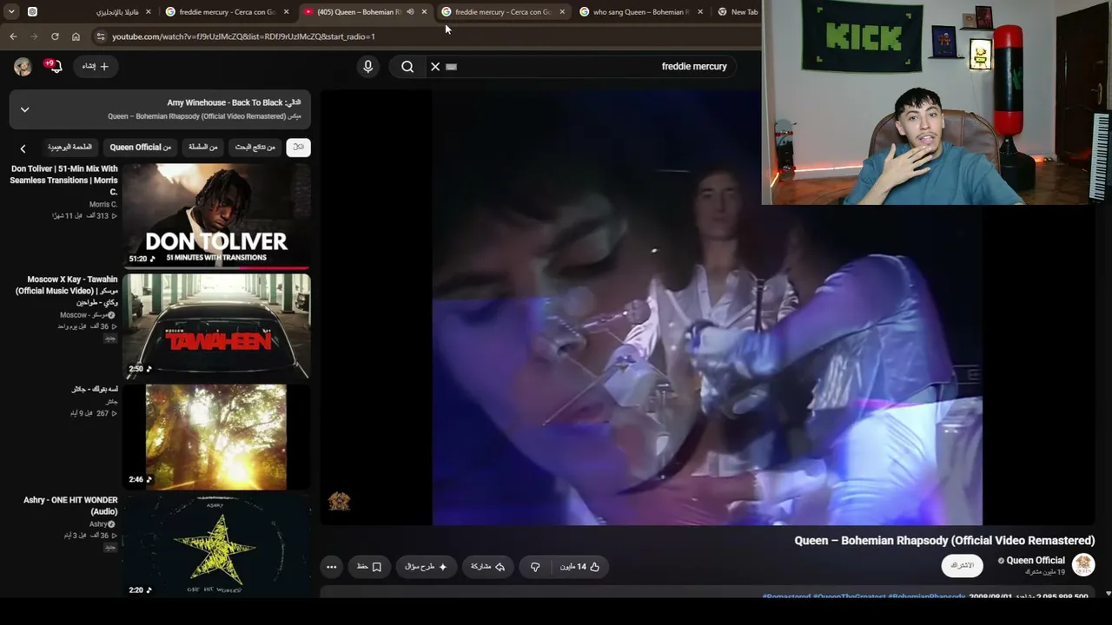Screen dimensions: 1112x625
Task: Start voice search with the microphone
Action: click(x=367, y=67)
